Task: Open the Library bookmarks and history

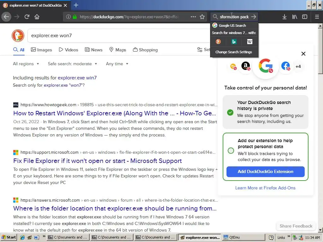Action: point(295,17)
